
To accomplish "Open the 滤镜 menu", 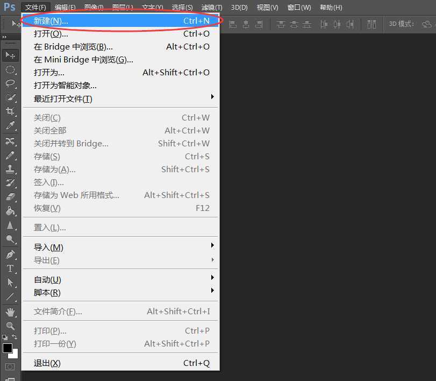I will (211, 7).
